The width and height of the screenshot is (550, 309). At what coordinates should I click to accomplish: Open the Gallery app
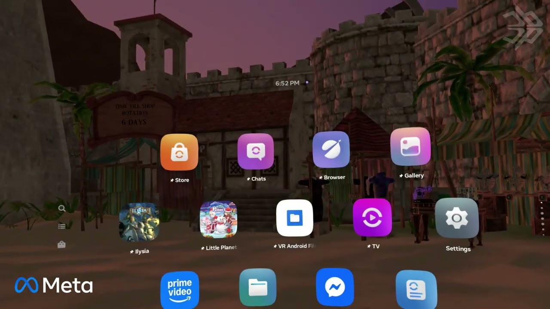(x=410, y=147)
